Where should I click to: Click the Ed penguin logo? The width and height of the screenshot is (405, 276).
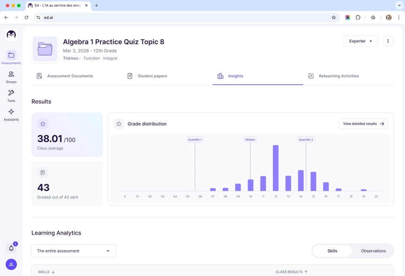(x=11, y=35)
